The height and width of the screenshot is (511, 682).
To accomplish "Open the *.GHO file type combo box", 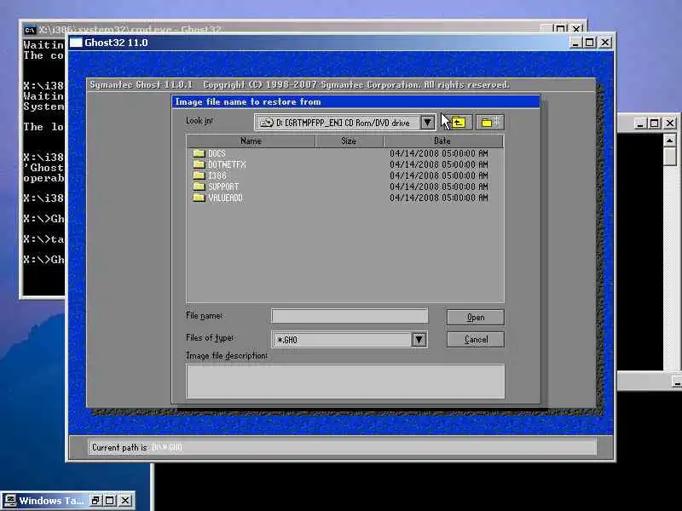I will (x=350, y=339).
